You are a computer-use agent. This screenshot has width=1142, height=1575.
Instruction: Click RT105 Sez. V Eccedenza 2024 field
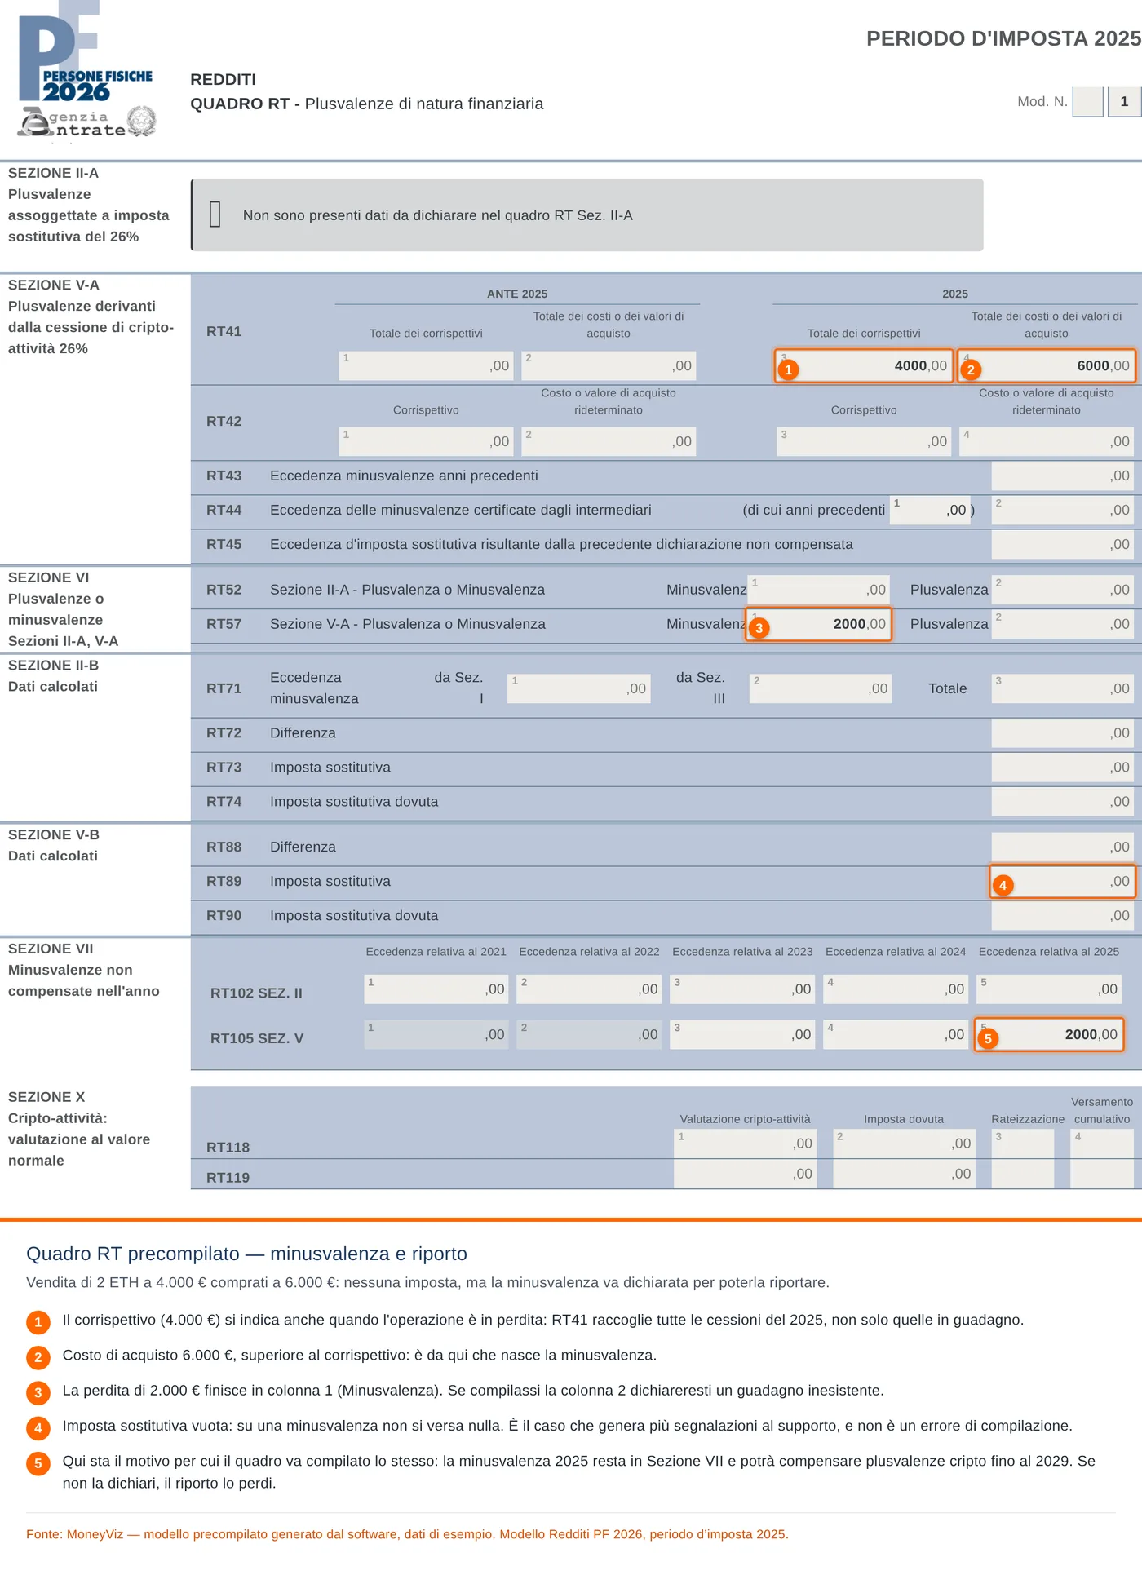coord(896,1034)
